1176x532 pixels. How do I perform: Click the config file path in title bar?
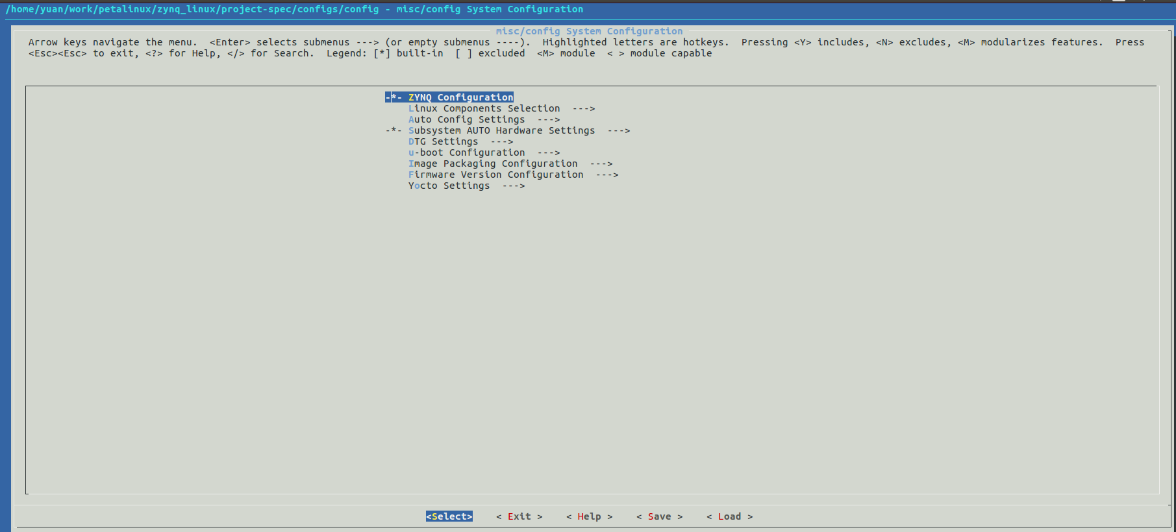point(192,9)
